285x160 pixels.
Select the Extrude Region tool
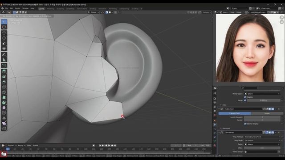[4, 72]
